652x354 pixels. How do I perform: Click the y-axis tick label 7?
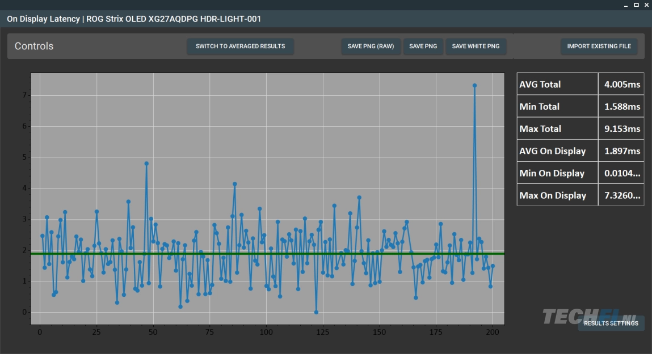pyautogui.click(x=24, y=95)
